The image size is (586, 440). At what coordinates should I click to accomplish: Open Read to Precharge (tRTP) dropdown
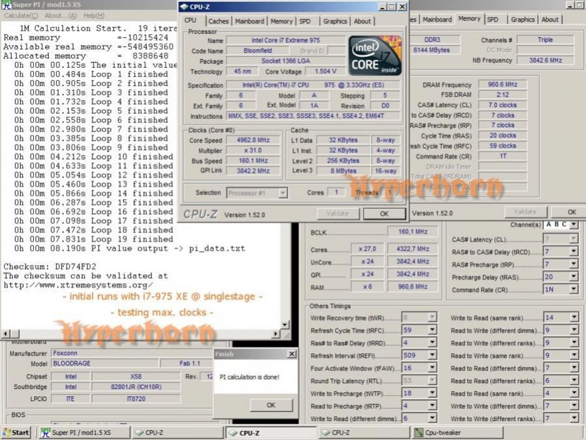click(432, 405)
